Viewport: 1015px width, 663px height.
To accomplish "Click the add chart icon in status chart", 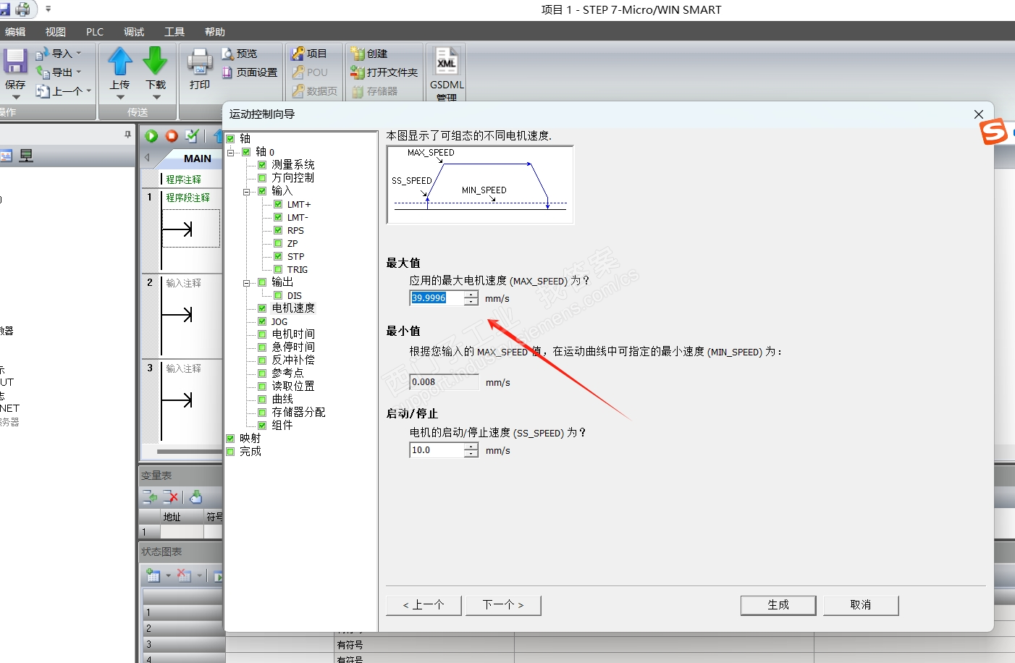I will click(x=153, y=576).
